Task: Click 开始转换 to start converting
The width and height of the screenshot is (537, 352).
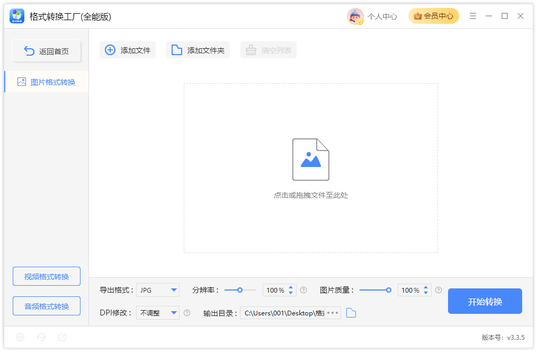Action: [485, 301]
